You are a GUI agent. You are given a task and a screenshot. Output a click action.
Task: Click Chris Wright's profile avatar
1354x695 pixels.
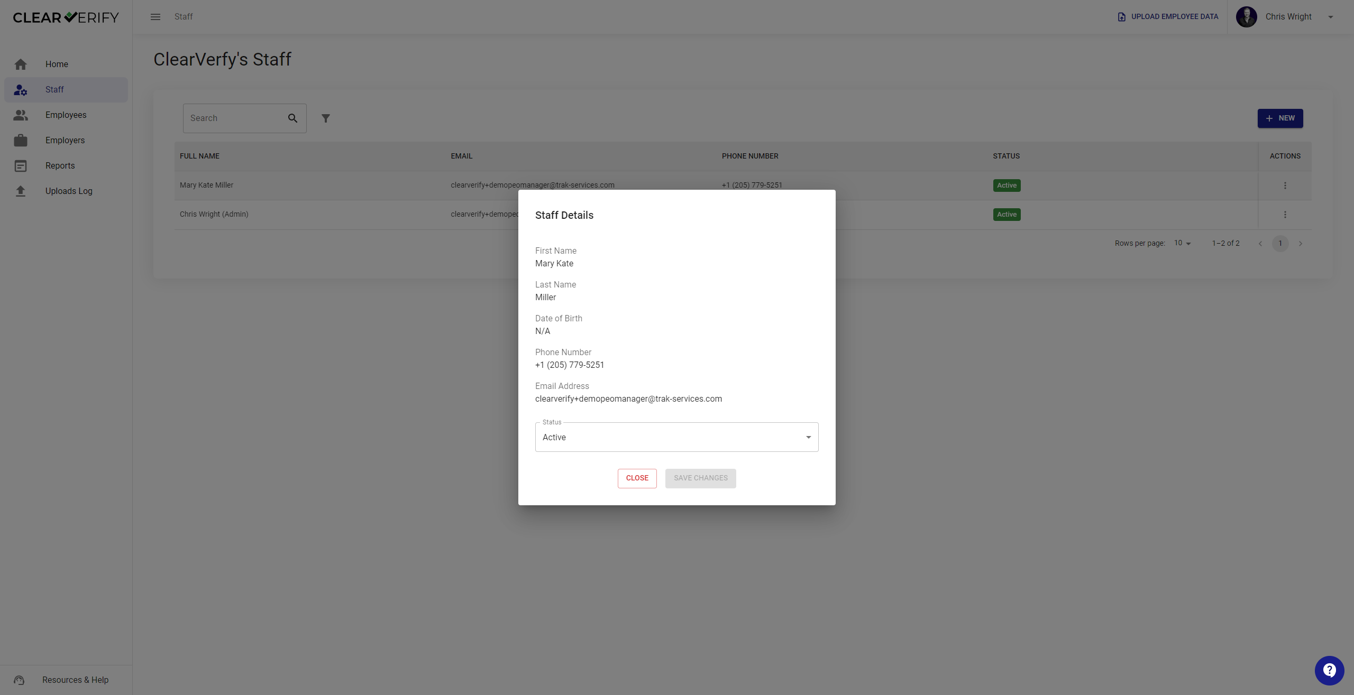[1247, 17]
